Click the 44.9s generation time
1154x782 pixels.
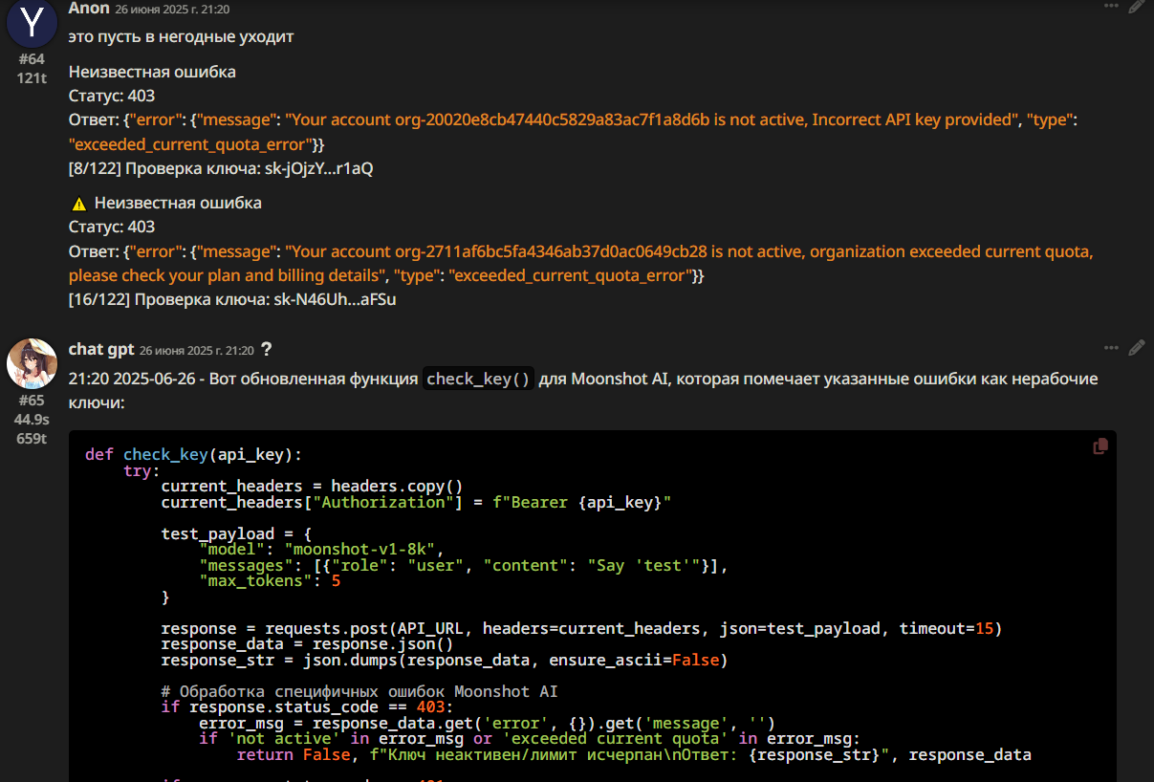[32, 420]
